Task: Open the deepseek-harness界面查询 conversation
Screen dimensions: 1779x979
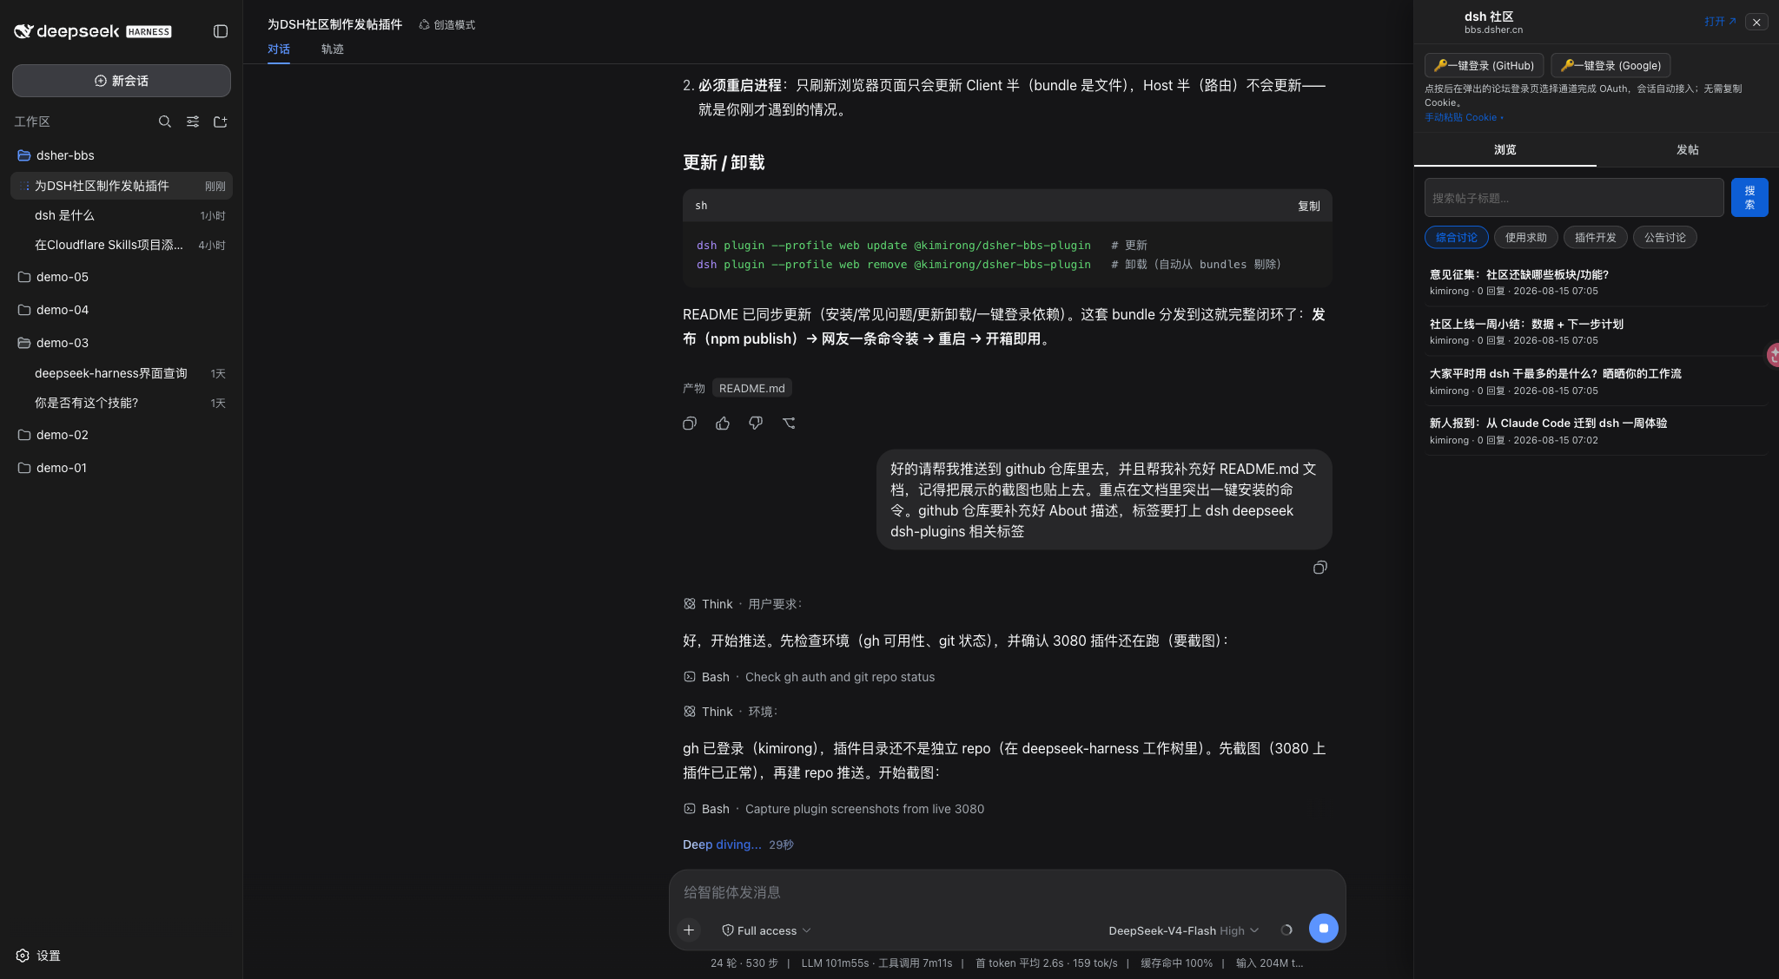Action: pos(122,373)
